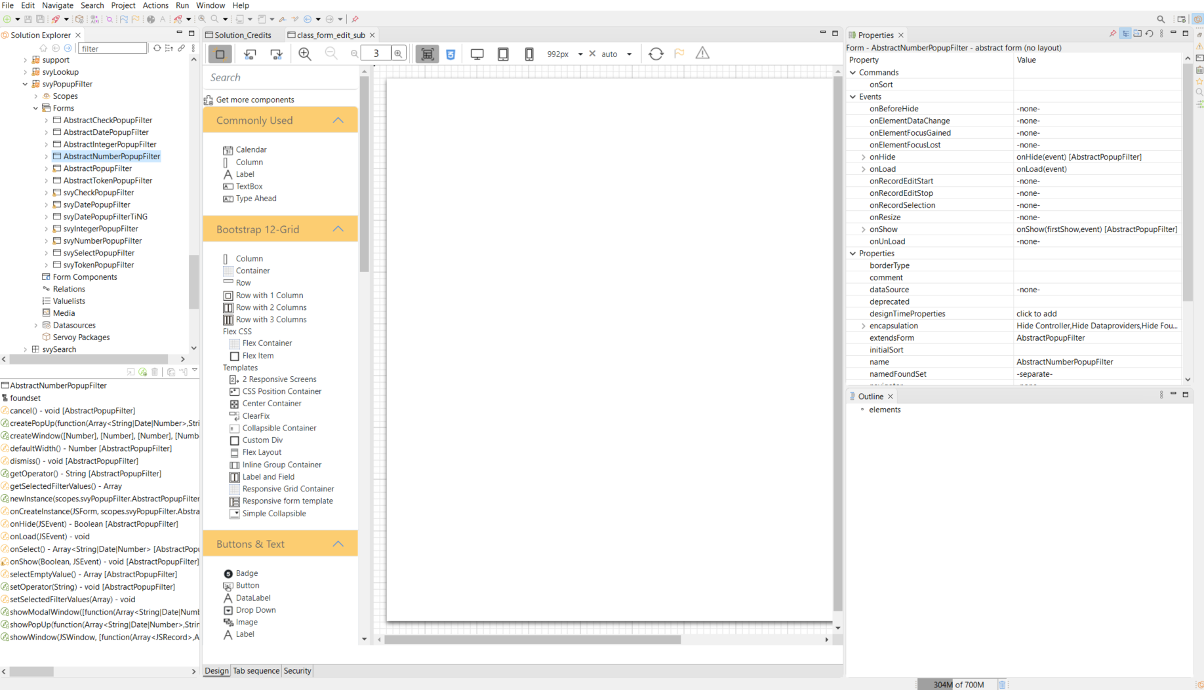Expand the Datasources tree node
Image resolution: width=1204 pixels, height=690 pixels.
coord(36,325)
